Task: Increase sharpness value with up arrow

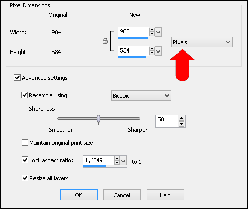Action: [x=181, y=118]
